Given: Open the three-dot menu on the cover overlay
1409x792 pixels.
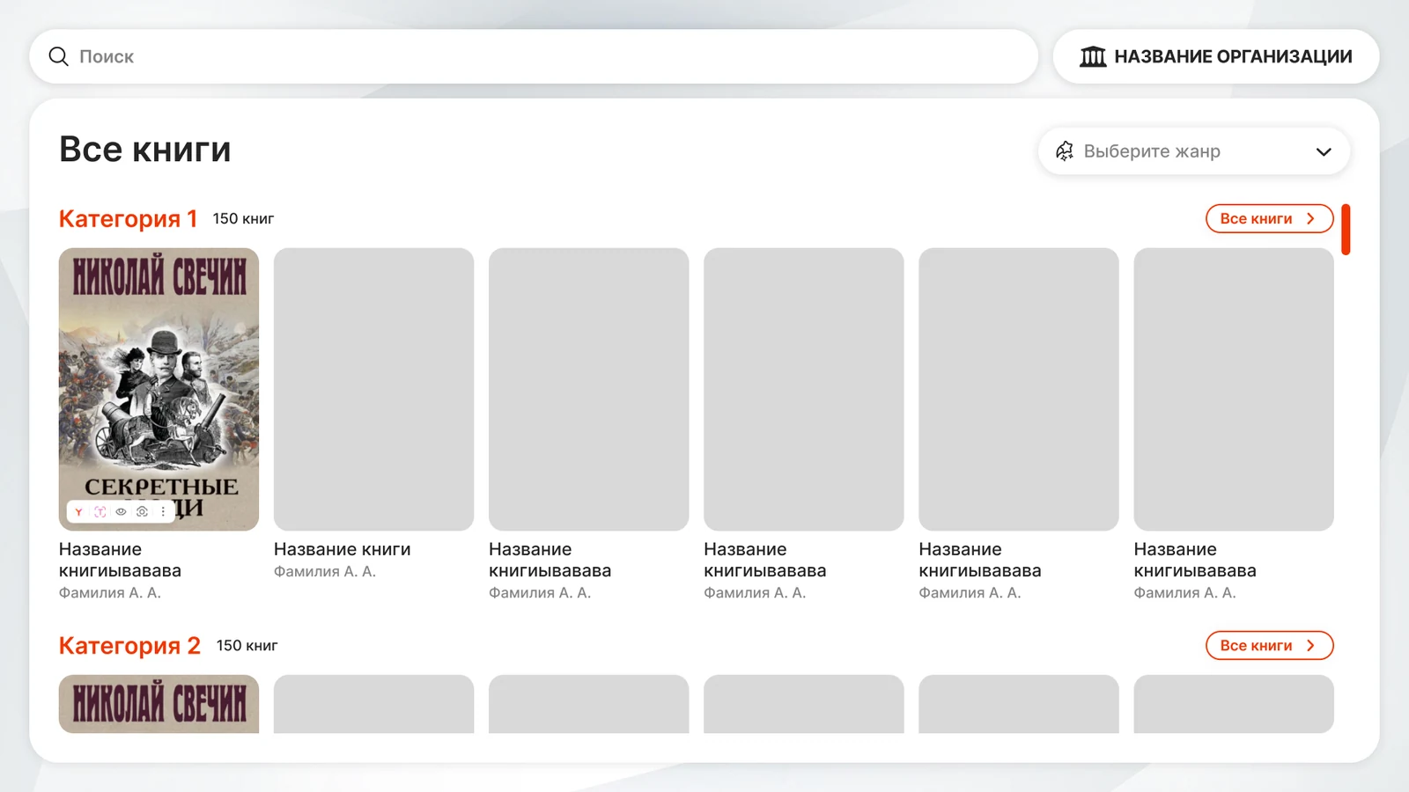Looking at the screenshot, I should coord(163,511).
